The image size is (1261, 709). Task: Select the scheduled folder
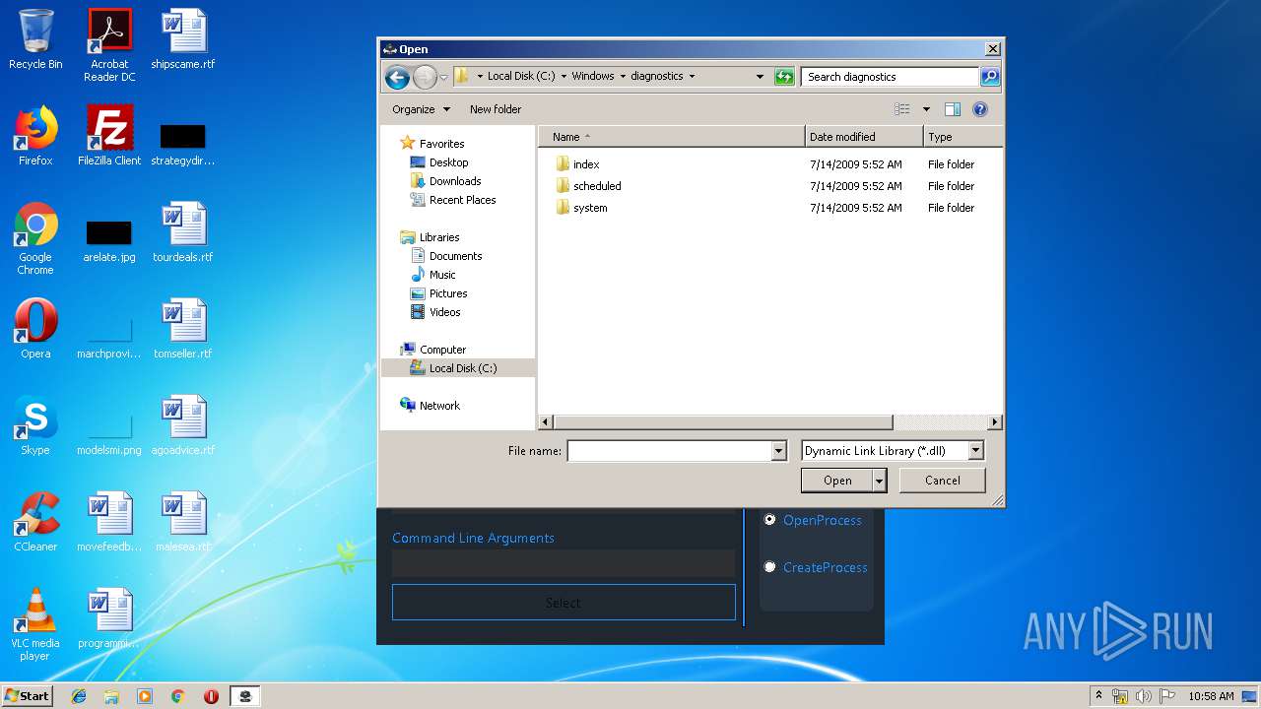pos(588,186)
